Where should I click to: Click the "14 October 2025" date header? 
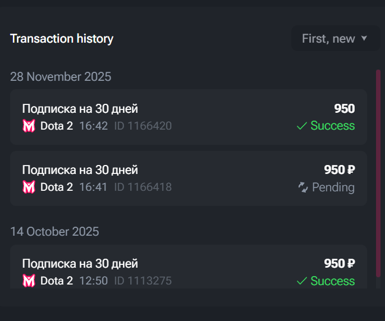(54, 231)
